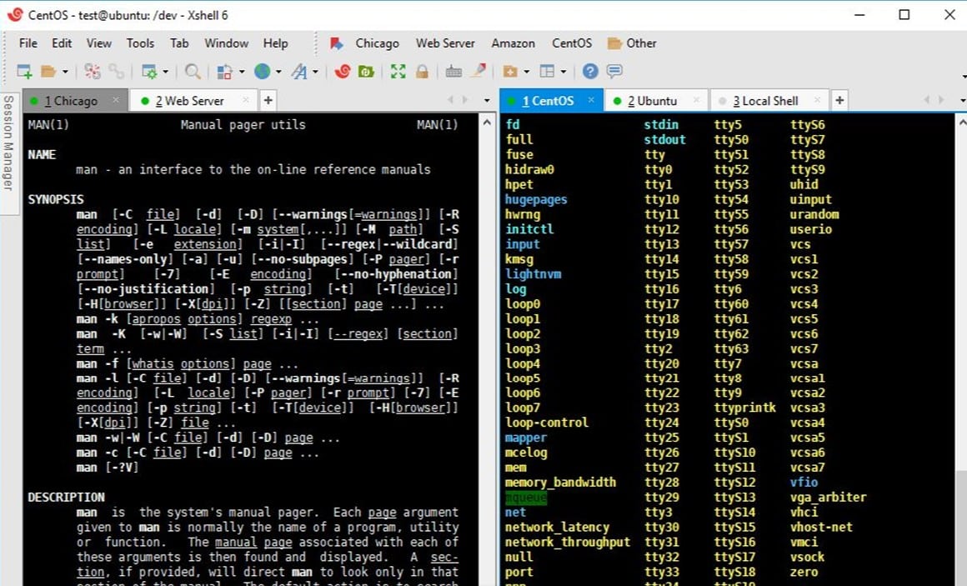Expand the Font dropdown arrow
Screen dimensions: 967x586
coord(316,73)
